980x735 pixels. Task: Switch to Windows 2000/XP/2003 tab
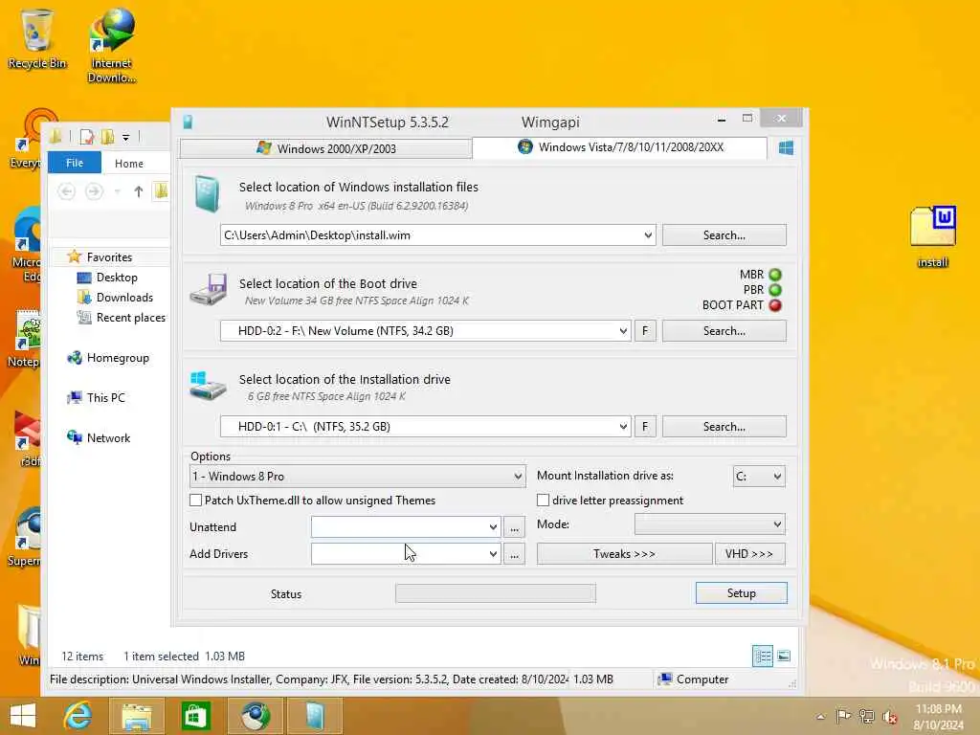[x=325, y=148]
